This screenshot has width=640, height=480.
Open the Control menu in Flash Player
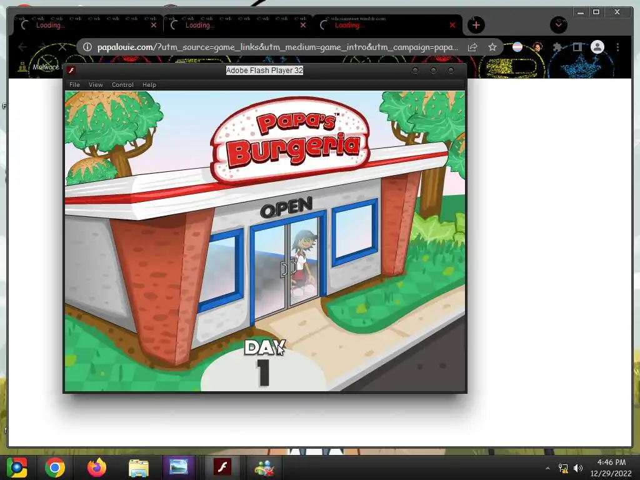(x=122, y=84)
